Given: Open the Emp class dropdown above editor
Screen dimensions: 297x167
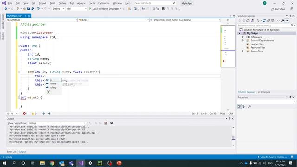Looking at the screenshot, I should [x=114, y=20].
